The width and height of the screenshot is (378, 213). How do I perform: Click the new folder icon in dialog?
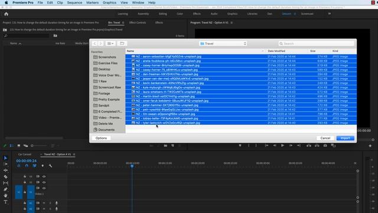point(122,43)
